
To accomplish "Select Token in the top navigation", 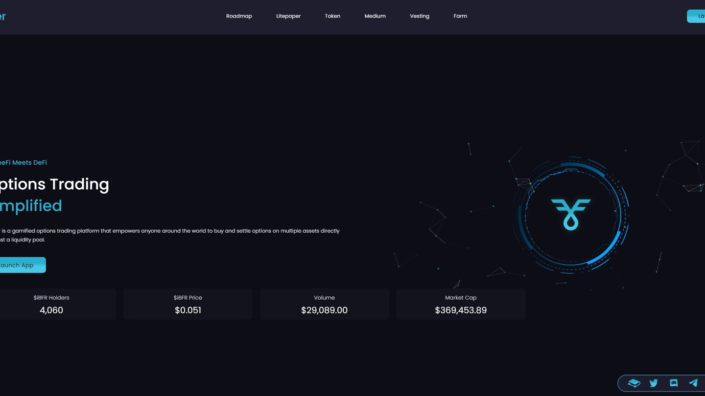I will (332, 16).
